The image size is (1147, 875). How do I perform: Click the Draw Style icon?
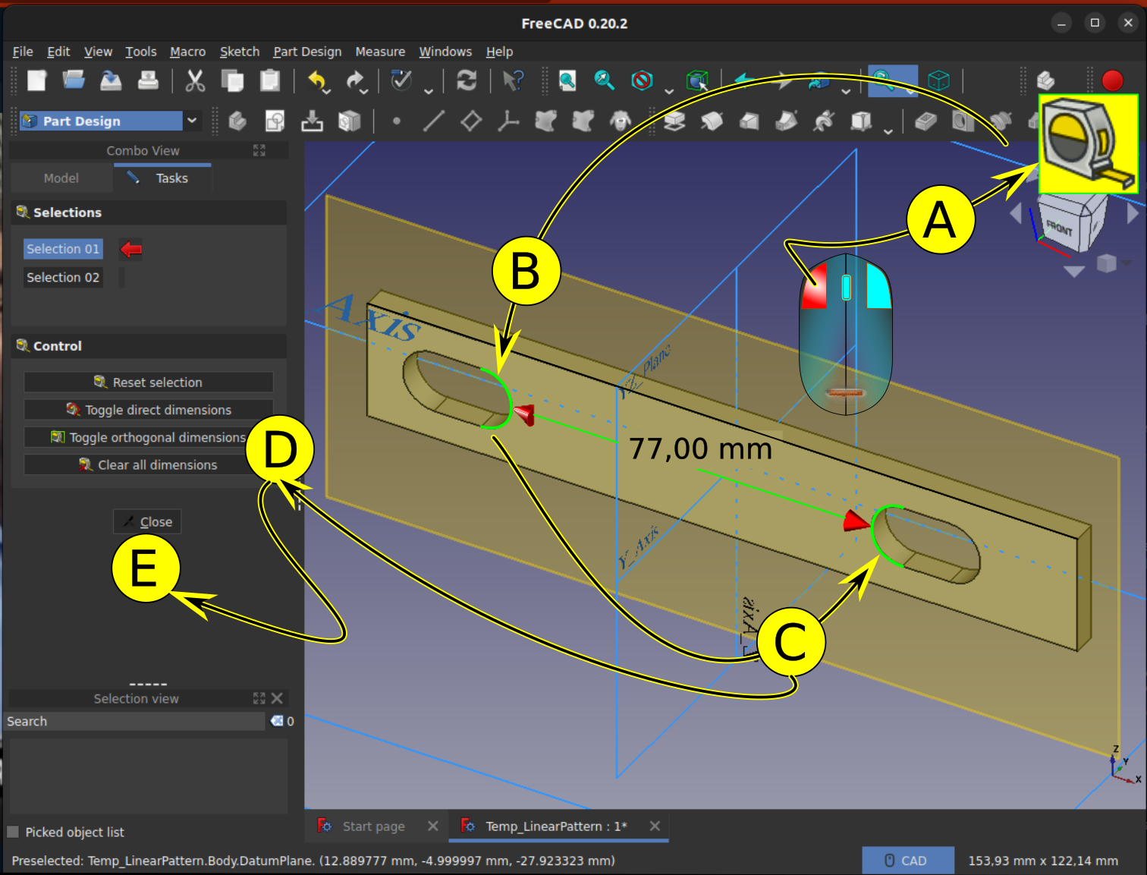(642, 80)
